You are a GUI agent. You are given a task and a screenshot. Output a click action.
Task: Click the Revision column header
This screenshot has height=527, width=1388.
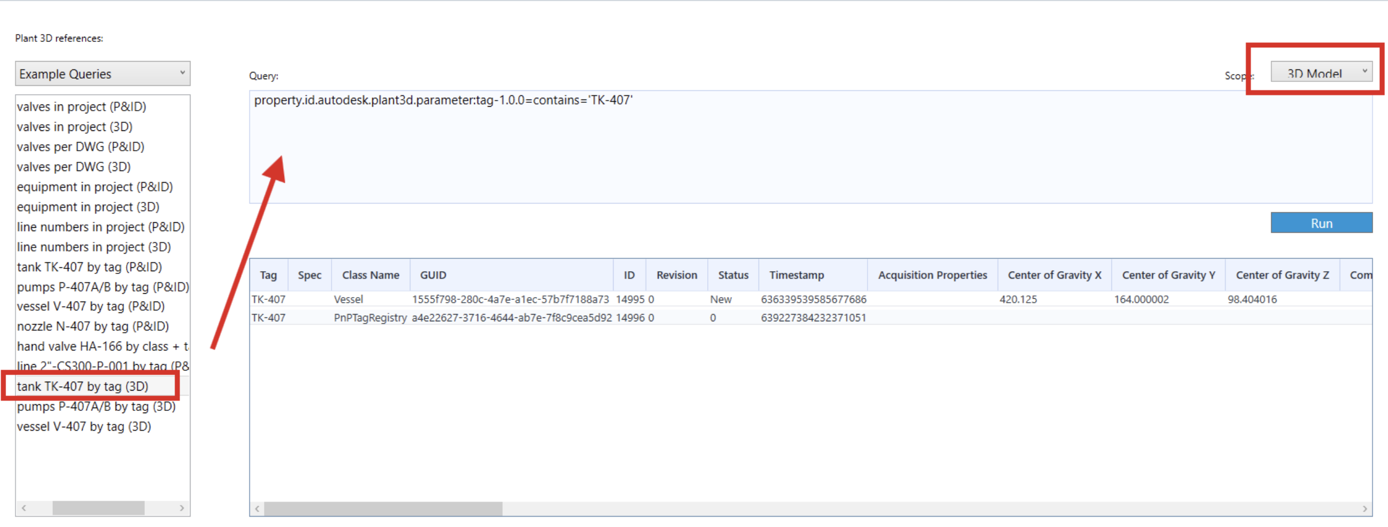click(x=677, y=275)
